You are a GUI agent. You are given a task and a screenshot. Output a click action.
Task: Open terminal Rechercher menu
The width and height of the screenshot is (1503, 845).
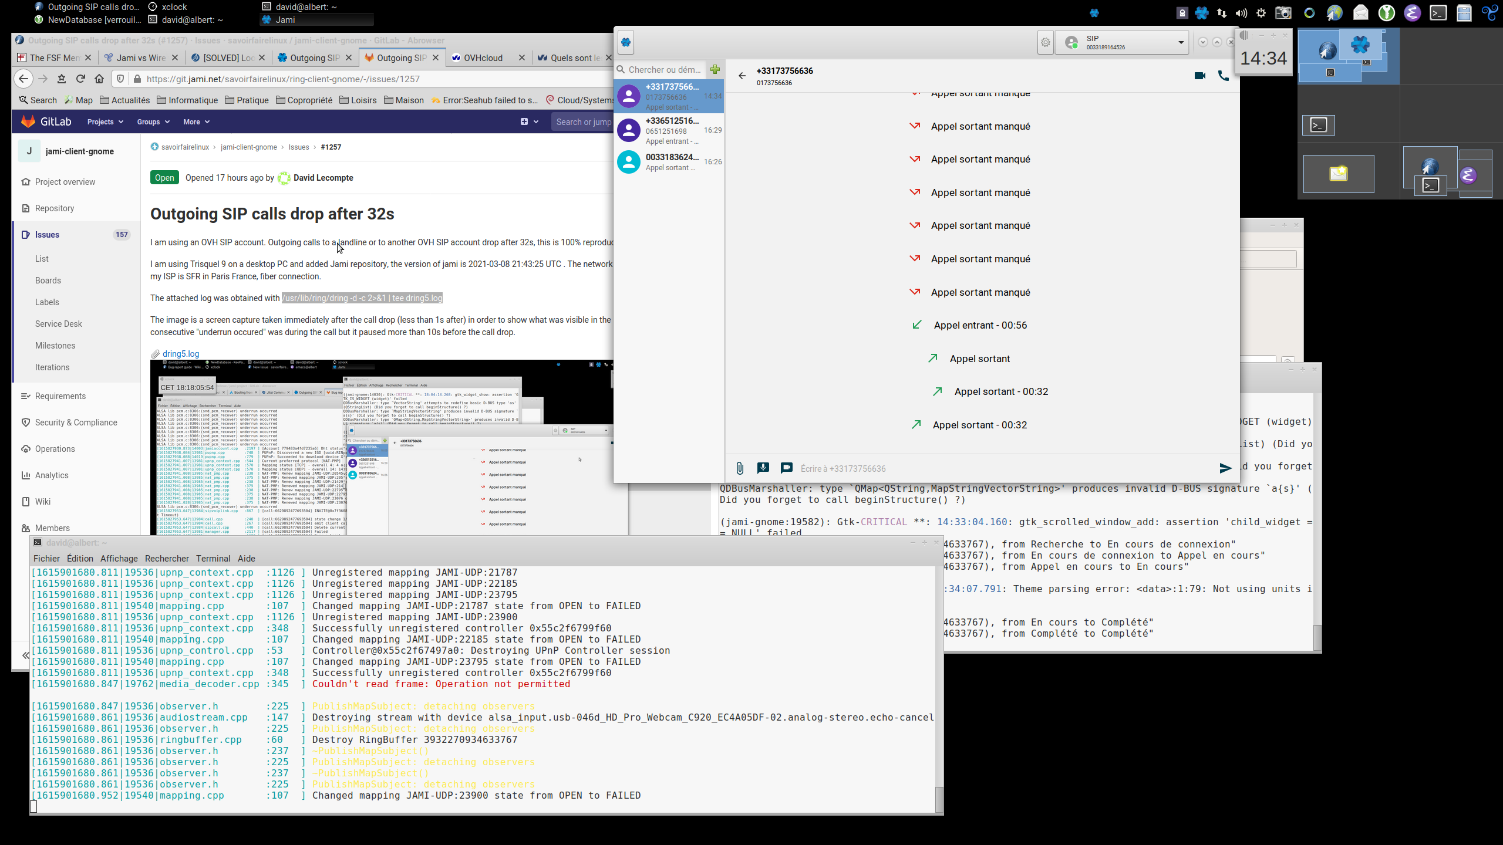pyautogui.click(x=167, y=558)
